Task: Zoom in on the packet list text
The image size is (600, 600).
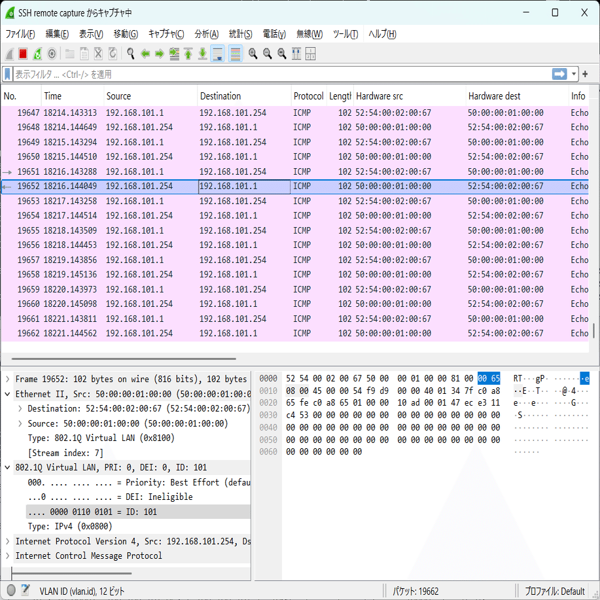Action: [253, 54]
